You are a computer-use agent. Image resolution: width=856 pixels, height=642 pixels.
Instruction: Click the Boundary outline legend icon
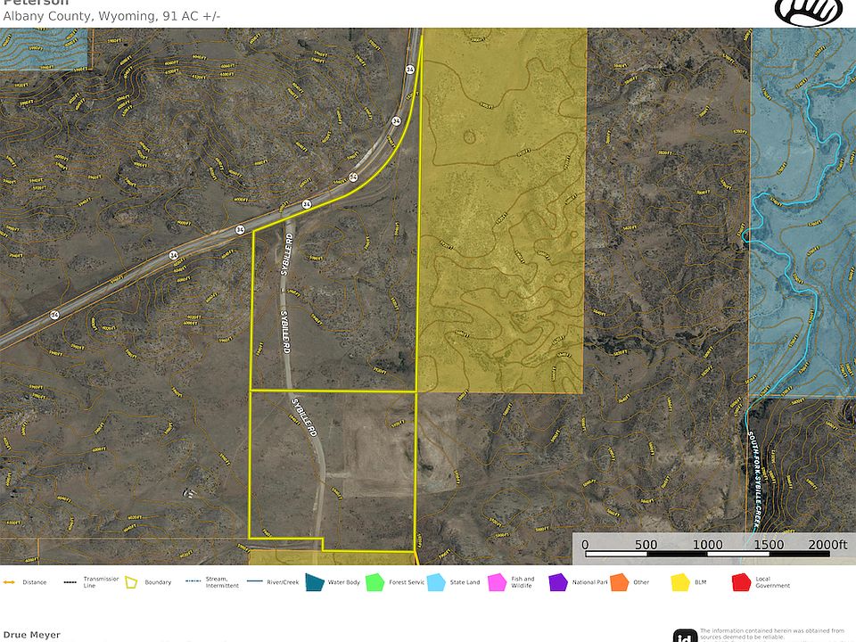(x=132, y=582)
